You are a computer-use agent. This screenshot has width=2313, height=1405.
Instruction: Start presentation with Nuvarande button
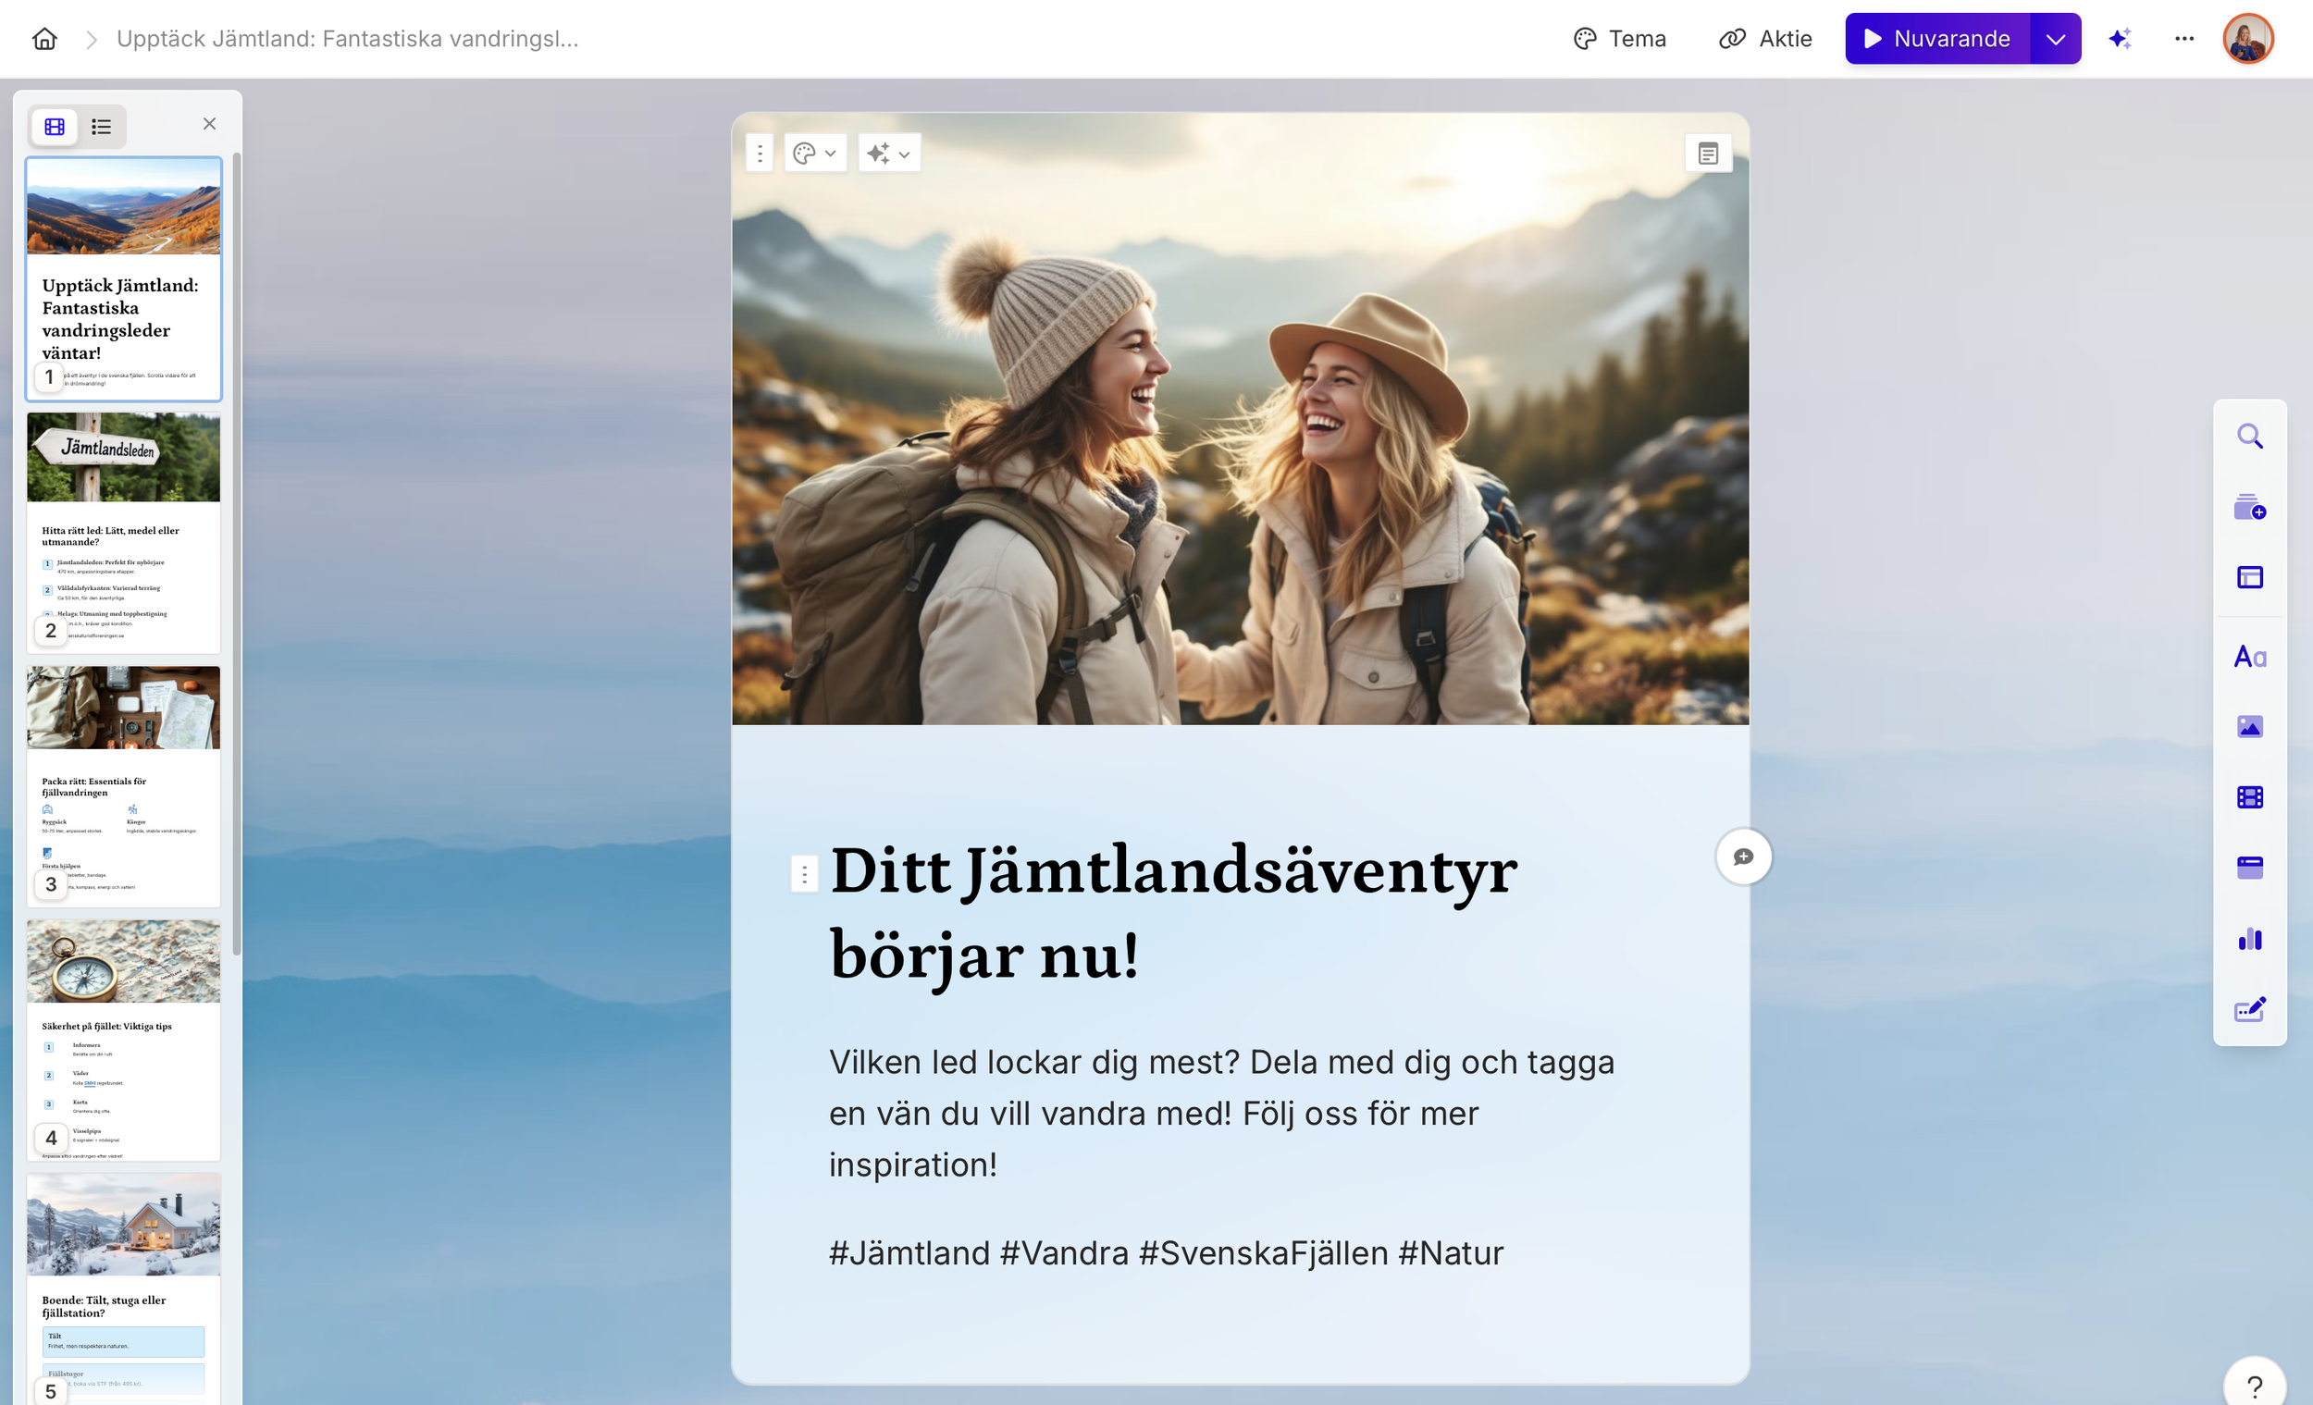tap(1936, 39)
